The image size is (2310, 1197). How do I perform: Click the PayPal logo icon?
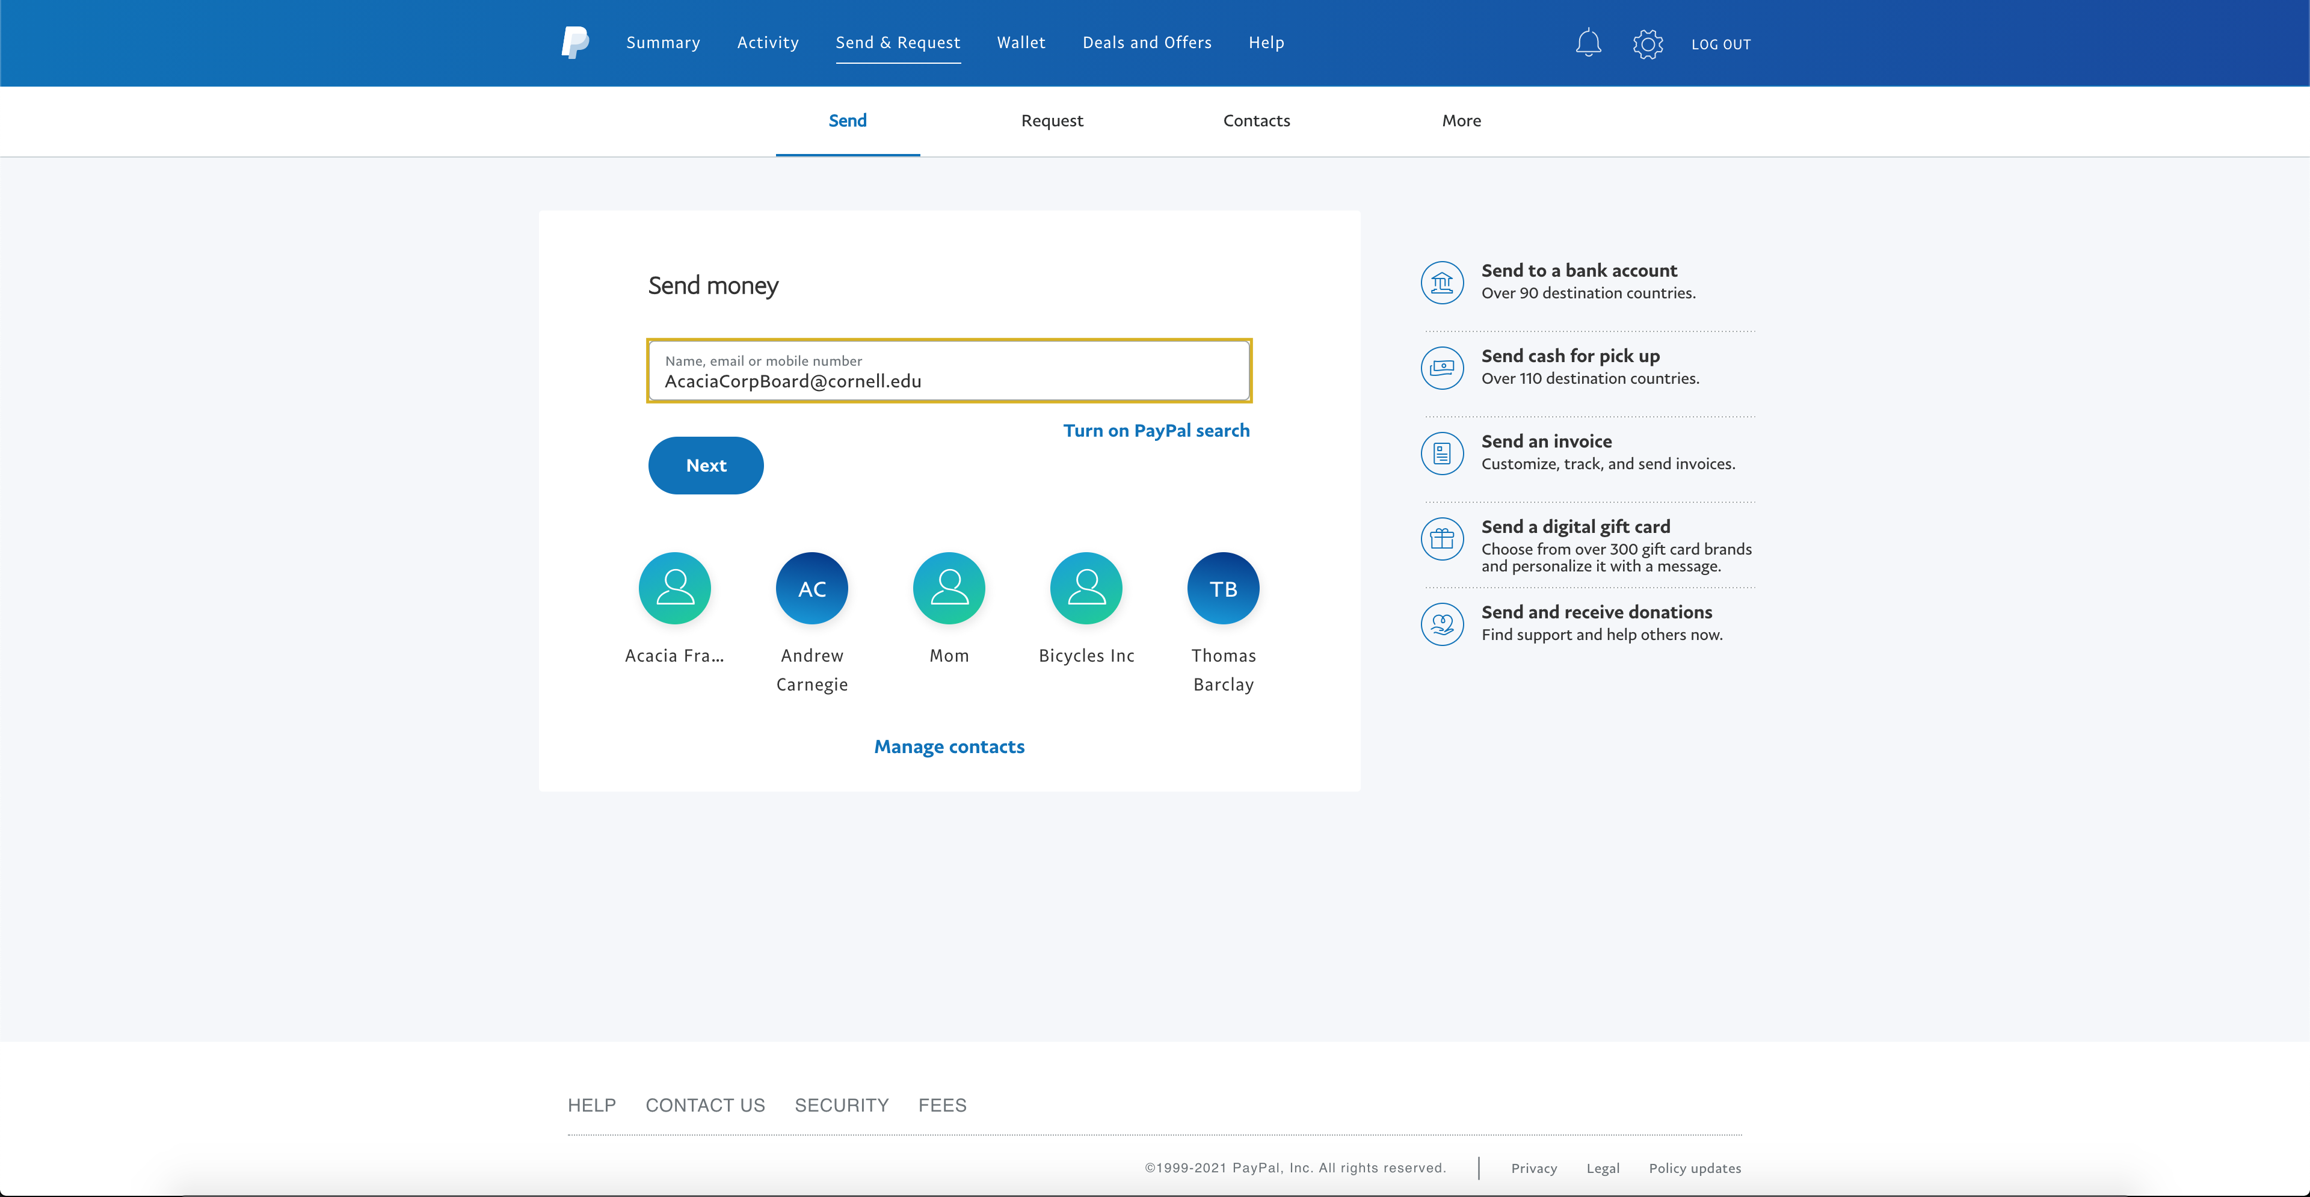pyautogui.click(x=575, y=42)
